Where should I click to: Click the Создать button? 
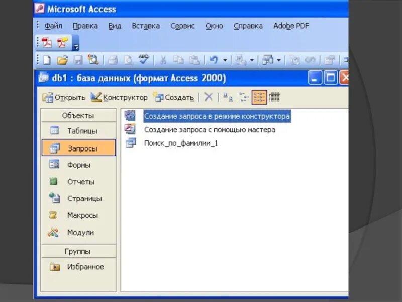[x=173, y=97]
